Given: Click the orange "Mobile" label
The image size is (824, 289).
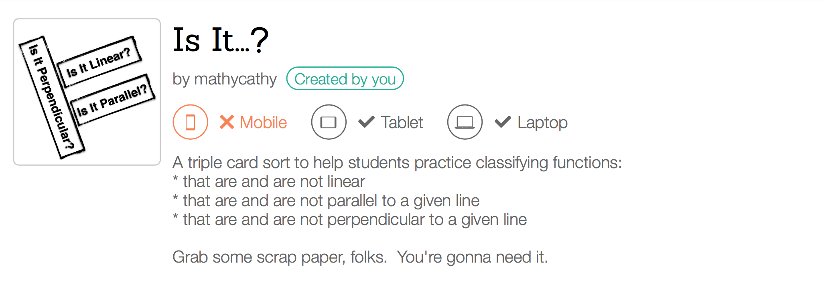Looking at the screenshot, I should tap(263, 122).
